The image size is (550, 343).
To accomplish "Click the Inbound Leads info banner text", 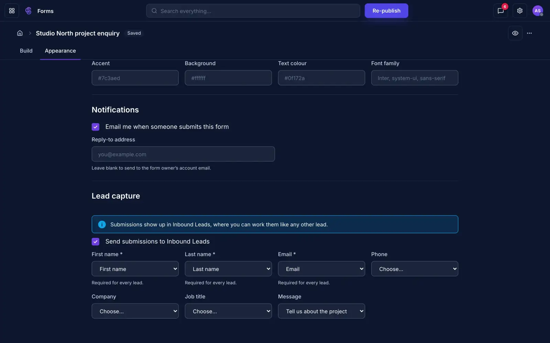I will pos(219,224).
